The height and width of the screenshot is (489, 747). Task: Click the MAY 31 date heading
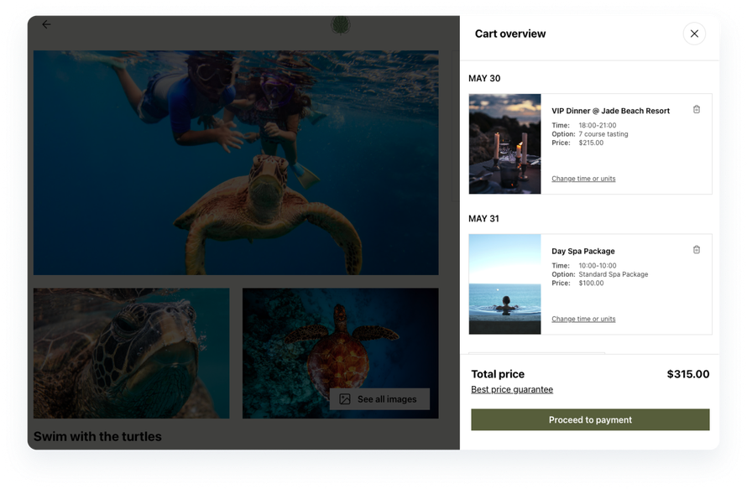point(483,219)
